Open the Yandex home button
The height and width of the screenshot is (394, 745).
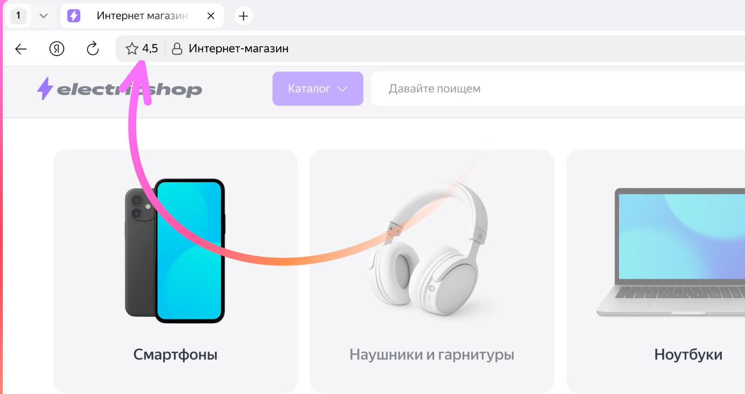(57, 49)
